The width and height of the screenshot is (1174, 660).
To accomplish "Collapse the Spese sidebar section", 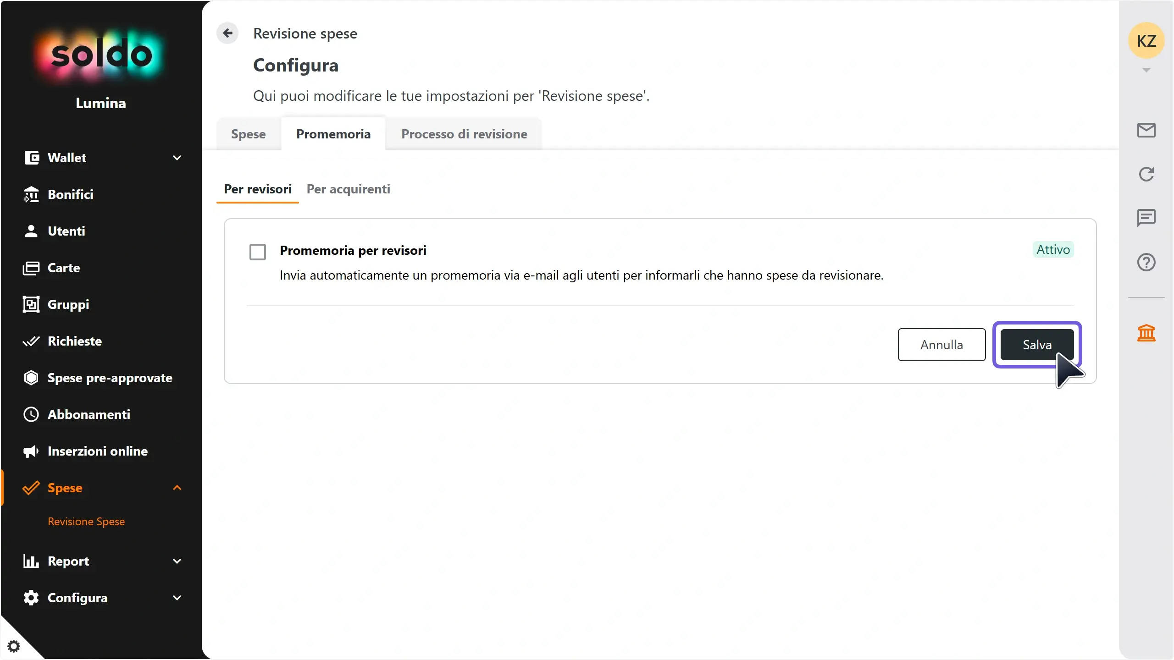I will pos(177,488).
